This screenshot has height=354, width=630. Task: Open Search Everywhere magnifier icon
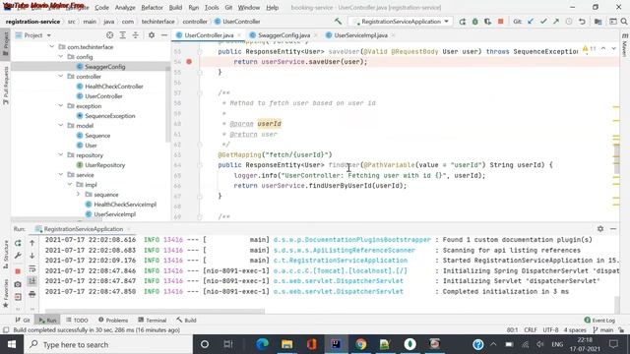624,22
